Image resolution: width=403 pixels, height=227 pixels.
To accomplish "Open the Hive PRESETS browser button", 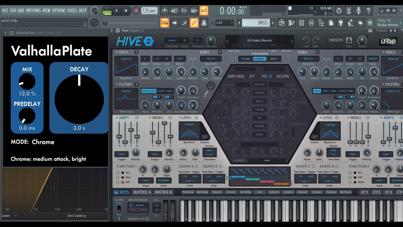I will (336, 40).
